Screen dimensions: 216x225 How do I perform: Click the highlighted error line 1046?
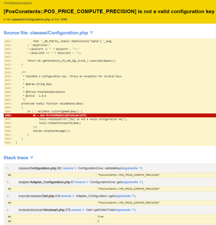pos(110,115)
